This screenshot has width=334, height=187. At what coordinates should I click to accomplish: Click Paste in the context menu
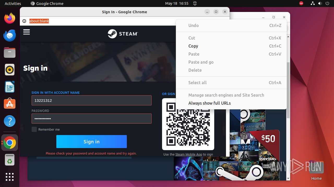click(x=231, y=54)
